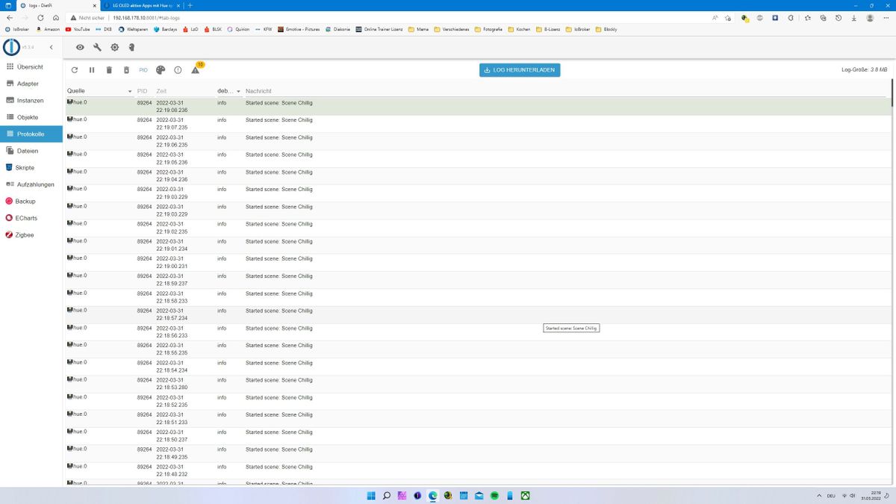
Task: Open Windows taskbar search
Action: [386, 495]
